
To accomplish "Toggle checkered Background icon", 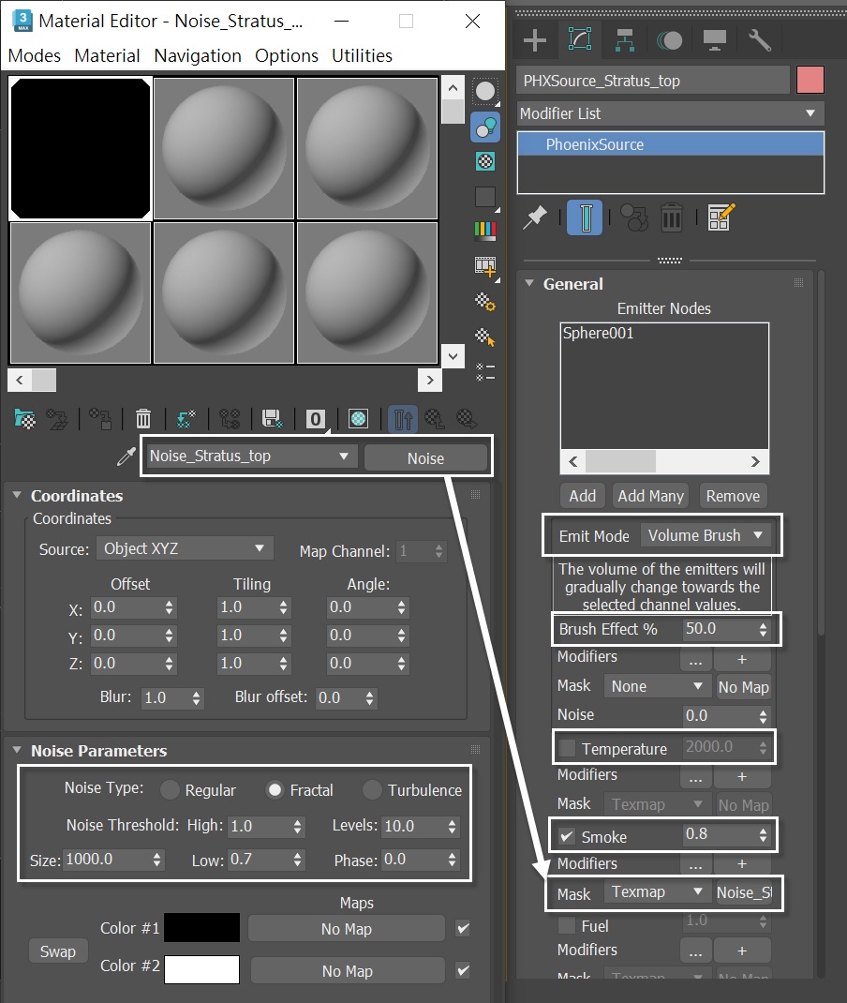I will [485, 161].
